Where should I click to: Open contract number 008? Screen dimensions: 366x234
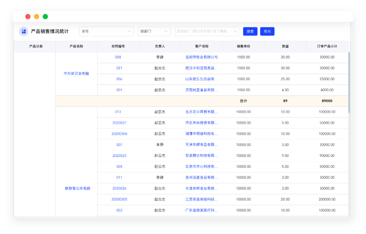coord(118,57)
